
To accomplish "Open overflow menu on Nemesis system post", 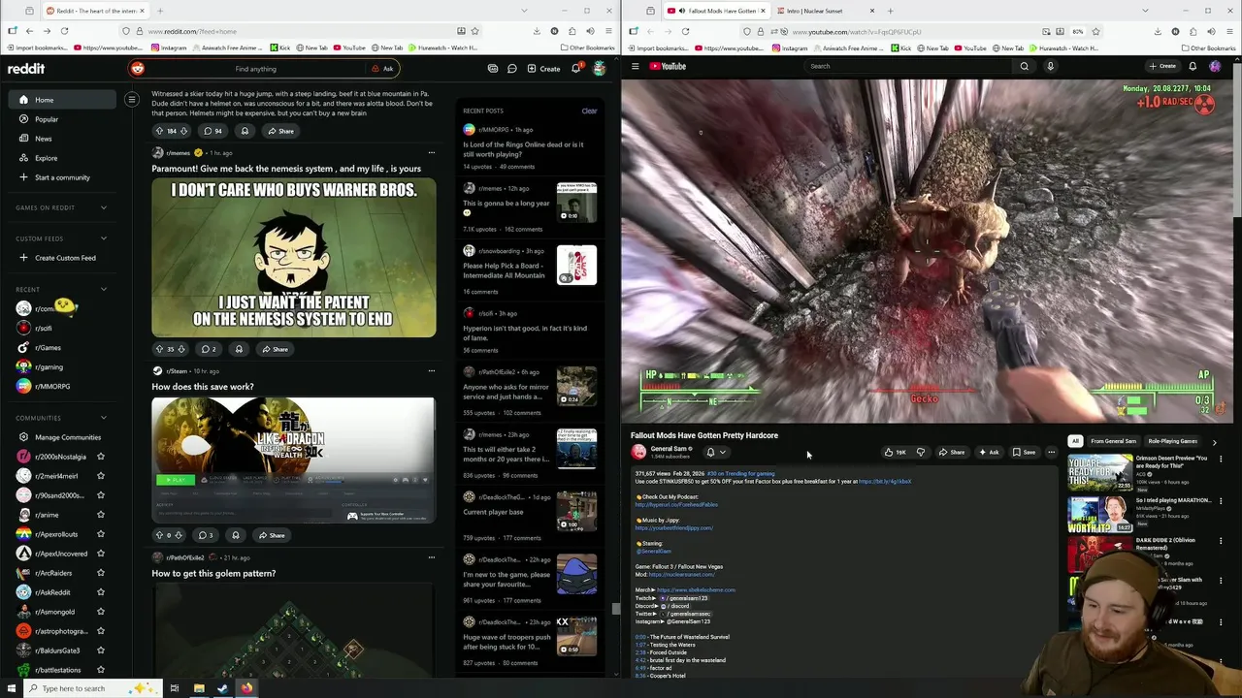I will coord(432,152).
